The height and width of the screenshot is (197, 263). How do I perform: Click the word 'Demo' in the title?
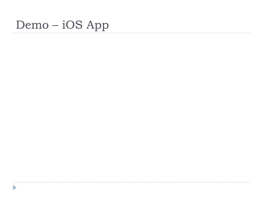[32, 25]
